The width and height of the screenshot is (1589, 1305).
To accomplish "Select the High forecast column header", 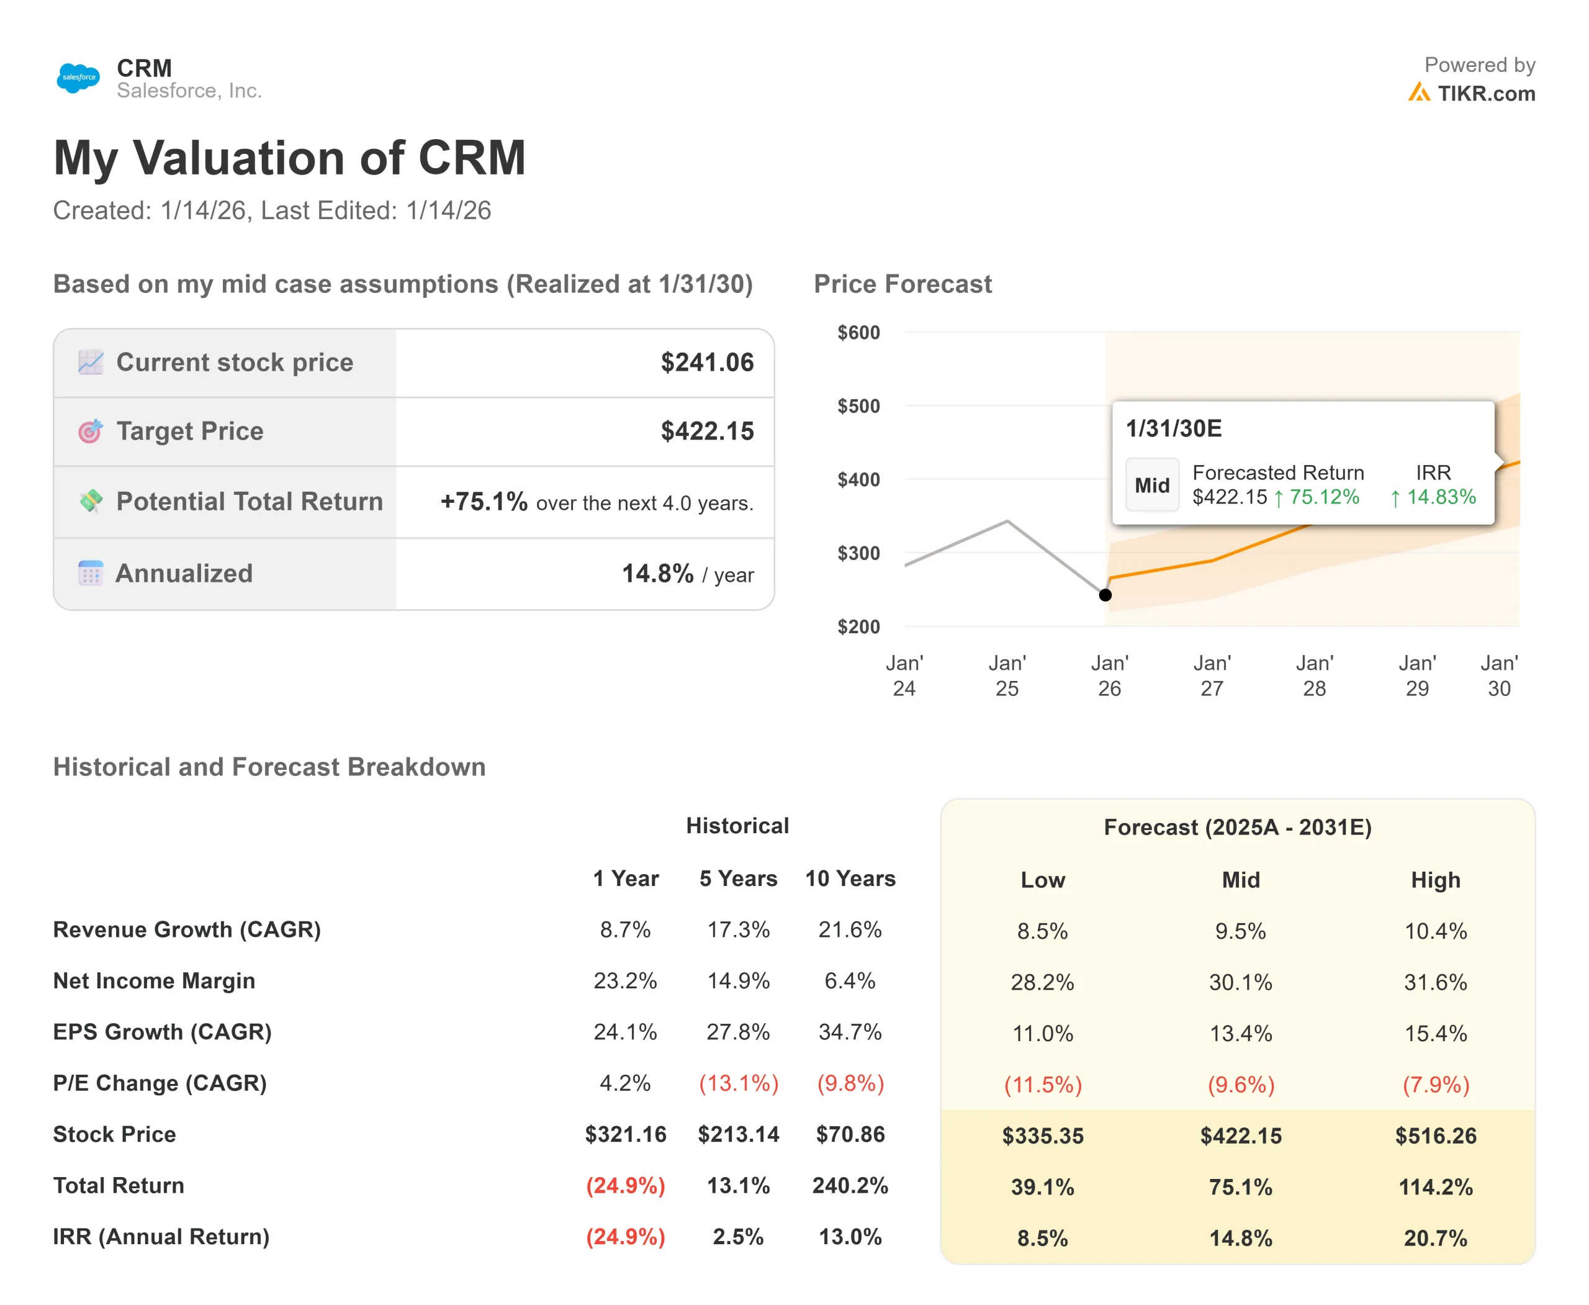I will (1435, 880).
